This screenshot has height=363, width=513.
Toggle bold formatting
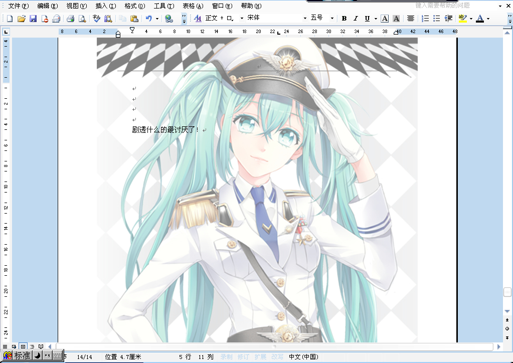[344, 19]
